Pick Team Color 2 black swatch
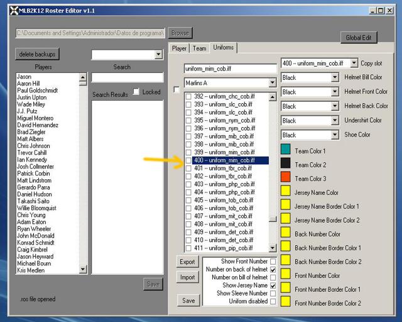402x322 pixels. 285,163
